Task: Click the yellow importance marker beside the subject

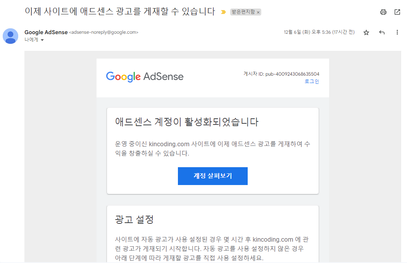Action: tap(223, 12)
